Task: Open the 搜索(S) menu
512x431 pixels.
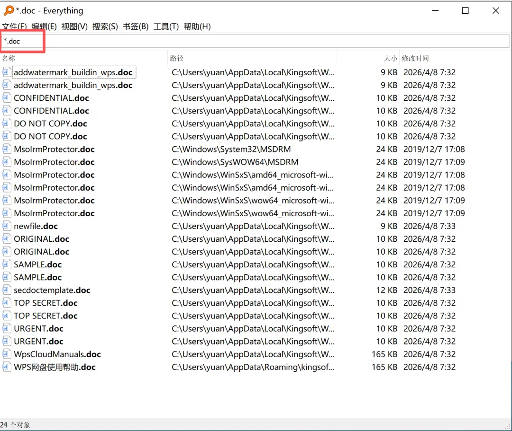Action: (105, 26)
